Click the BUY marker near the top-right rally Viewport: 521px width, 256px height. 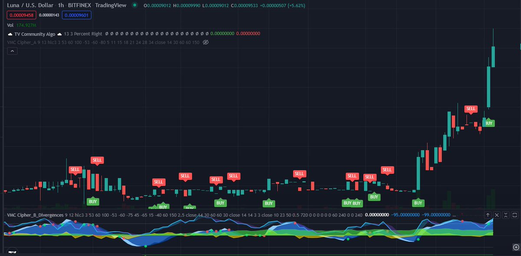[489, 123]
